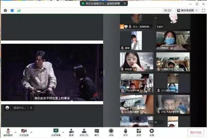The image size is (207, 138).
Task: Click the 01:25 meeting timer
Action: point(168,10)
